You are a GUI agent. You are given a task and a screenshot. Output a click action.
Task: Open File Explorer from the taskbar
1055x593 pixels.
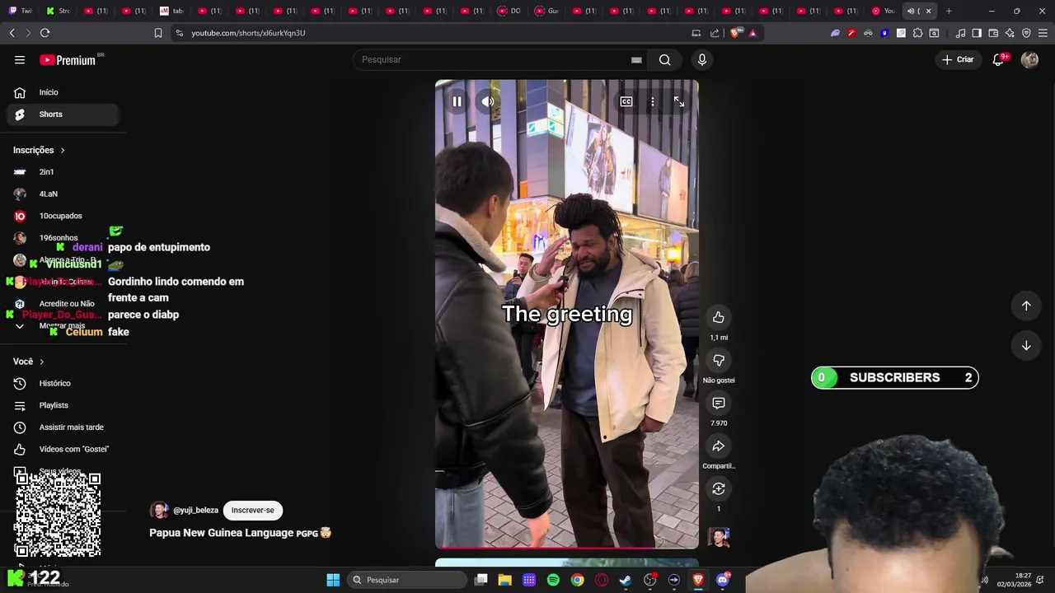click(x=505, y=580)
